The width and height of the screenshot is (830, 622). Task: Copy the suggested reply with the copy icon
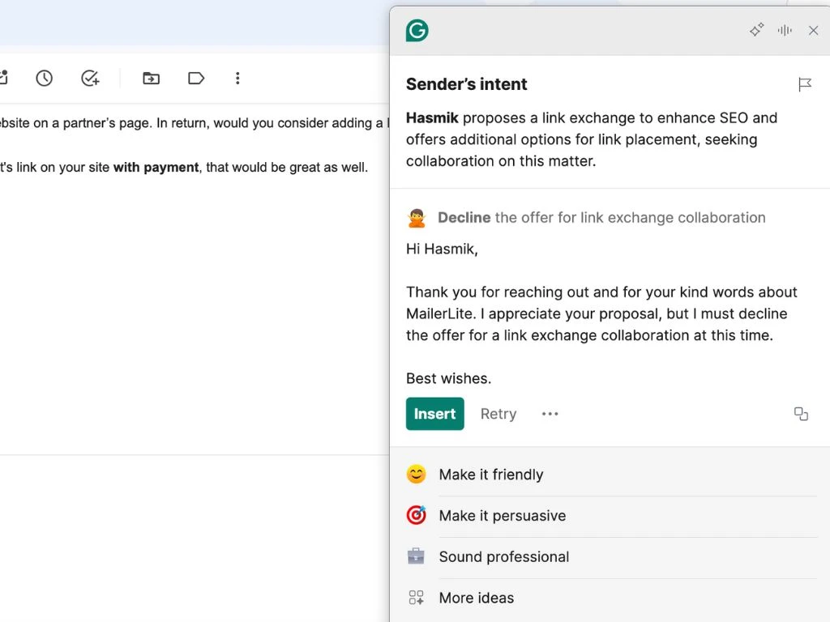(x=801, y=414)
